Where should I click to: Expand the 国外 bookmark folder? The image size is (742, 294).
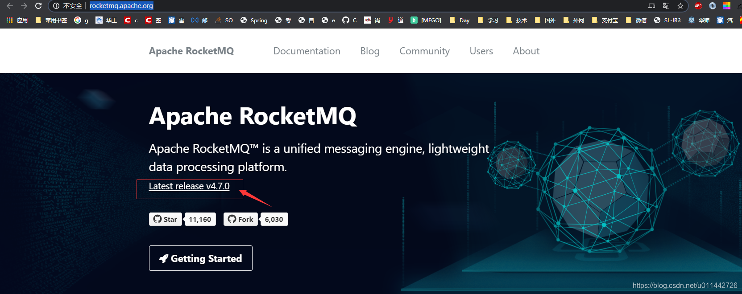click(545, 20)
